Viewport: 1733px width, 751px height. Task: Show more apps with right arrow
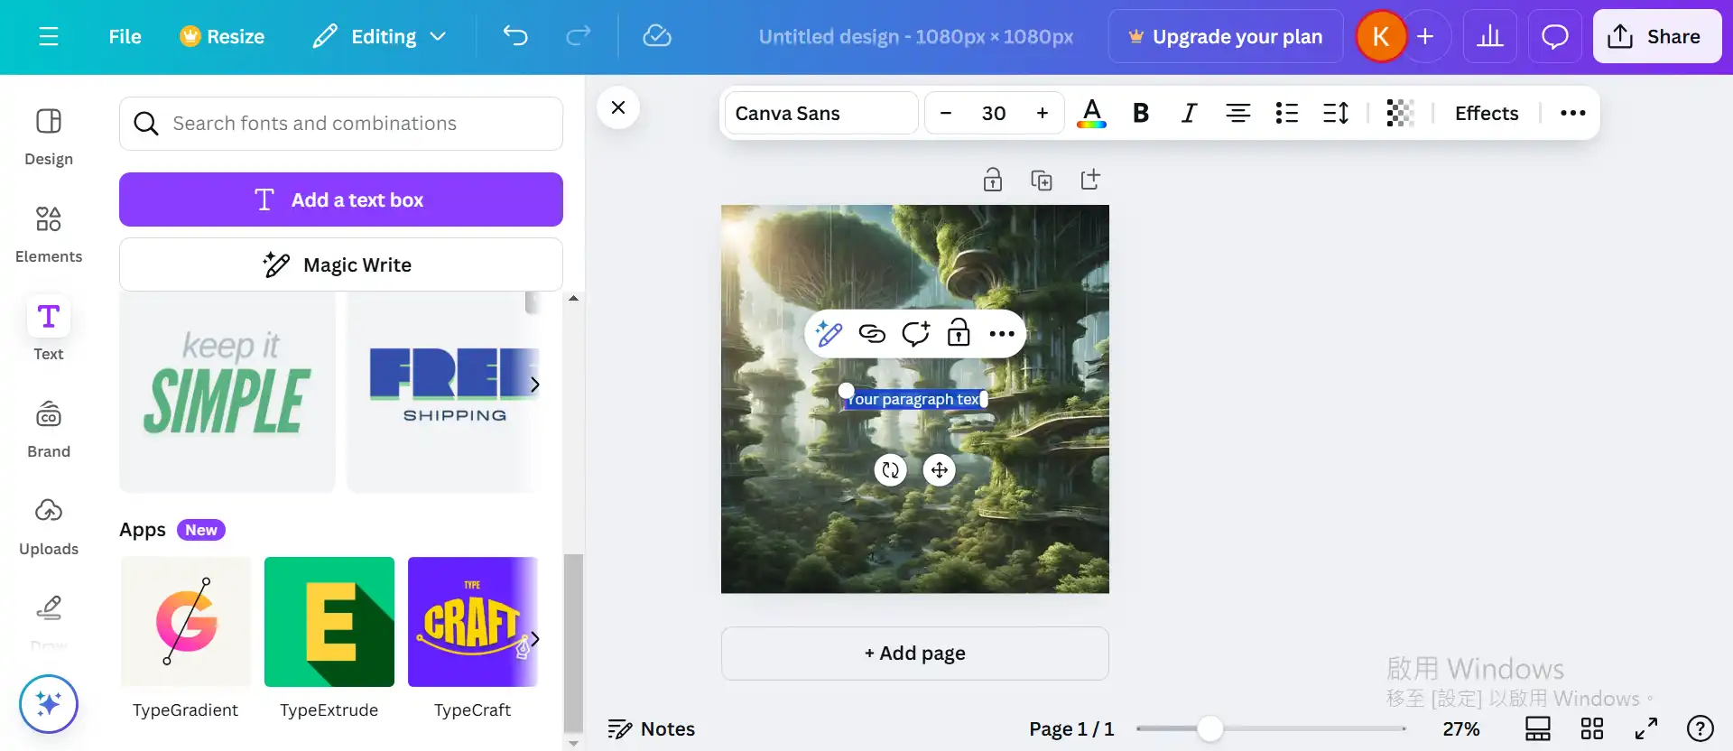[x=534, y=639]
